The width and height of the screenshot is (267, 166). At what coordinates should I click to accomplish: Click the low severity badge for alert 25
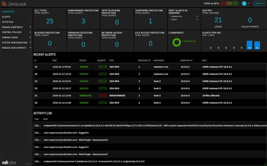[103, 67]
